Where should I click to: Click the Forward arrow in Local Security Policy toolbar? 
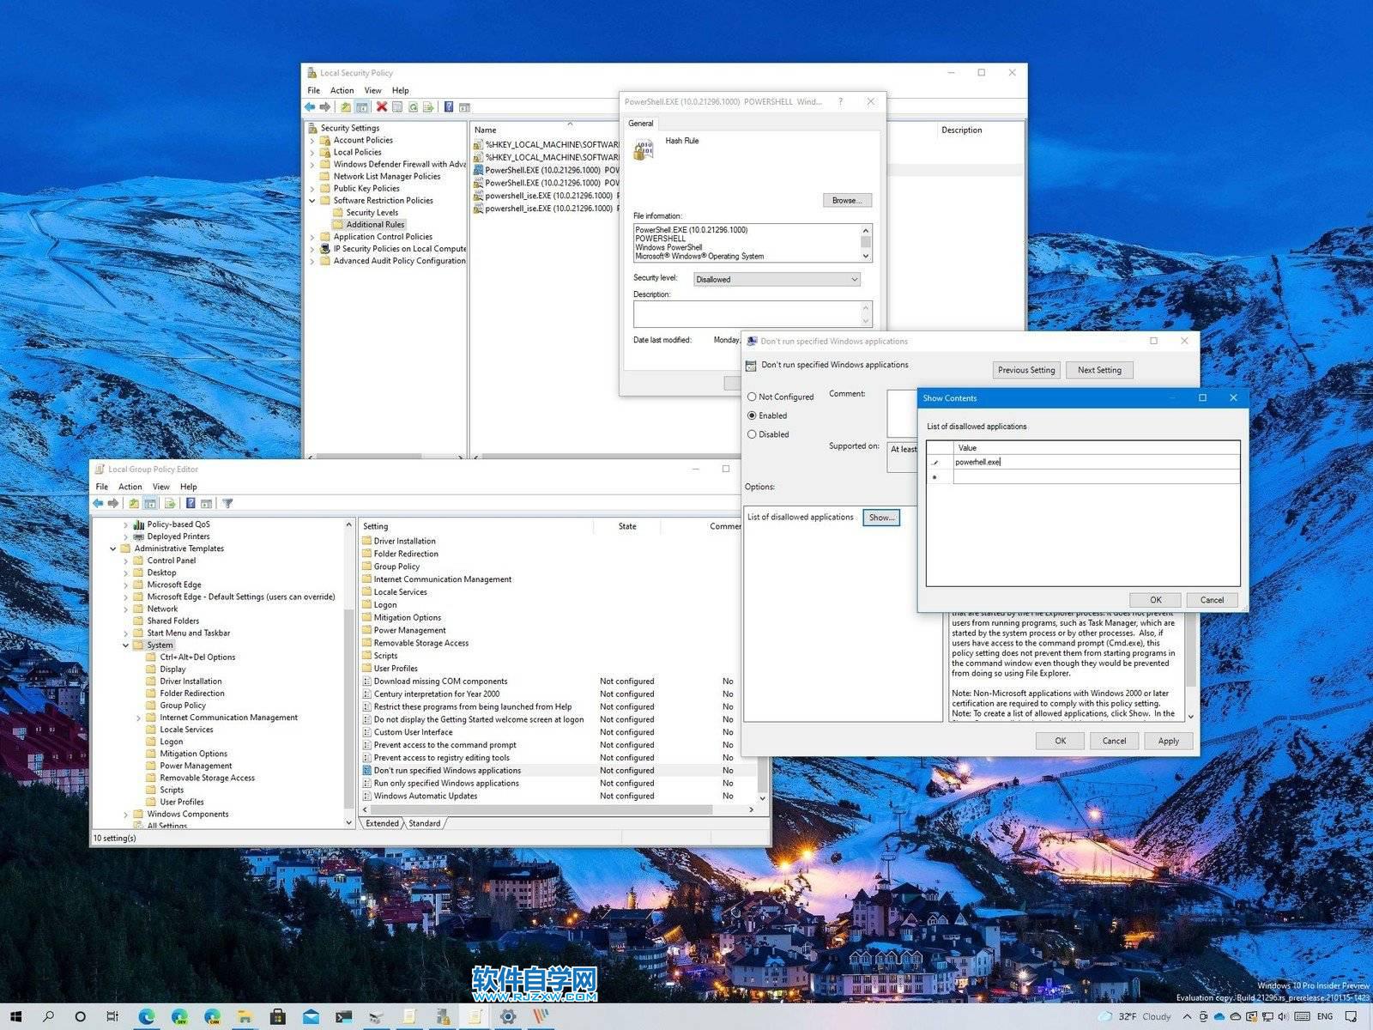pos(325,106)
